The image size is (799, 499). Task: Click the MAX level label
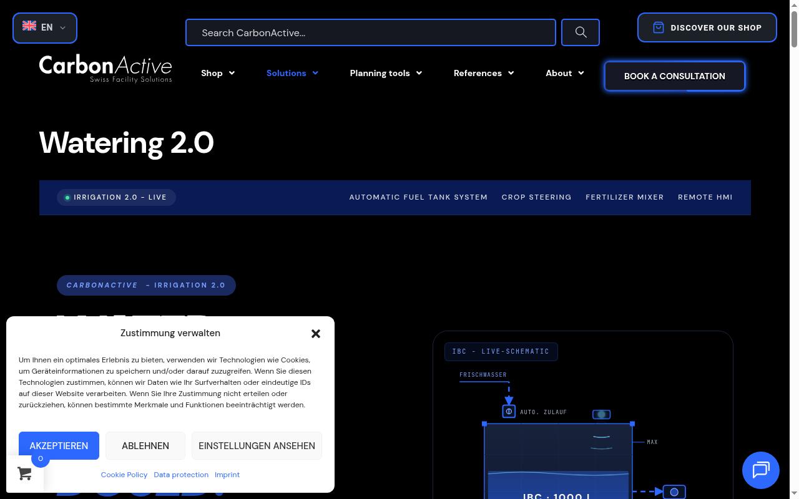[x=652, y=442]
